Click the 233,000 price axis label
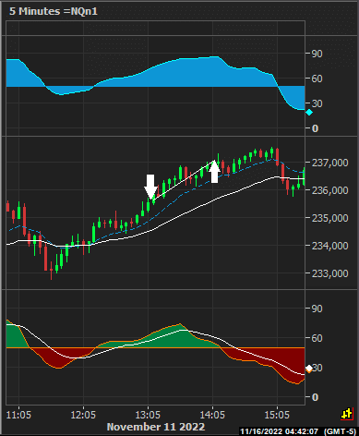The image size is (359, 436). (330, 273)
